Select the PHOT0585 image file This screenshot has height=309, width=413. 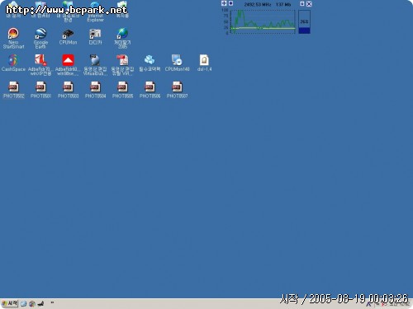(122, 90)
